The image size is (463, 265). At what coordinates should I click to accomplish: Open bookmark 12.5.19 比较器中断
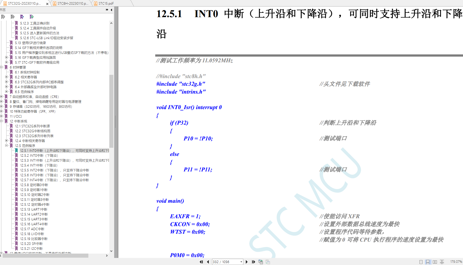click(34, 239)
